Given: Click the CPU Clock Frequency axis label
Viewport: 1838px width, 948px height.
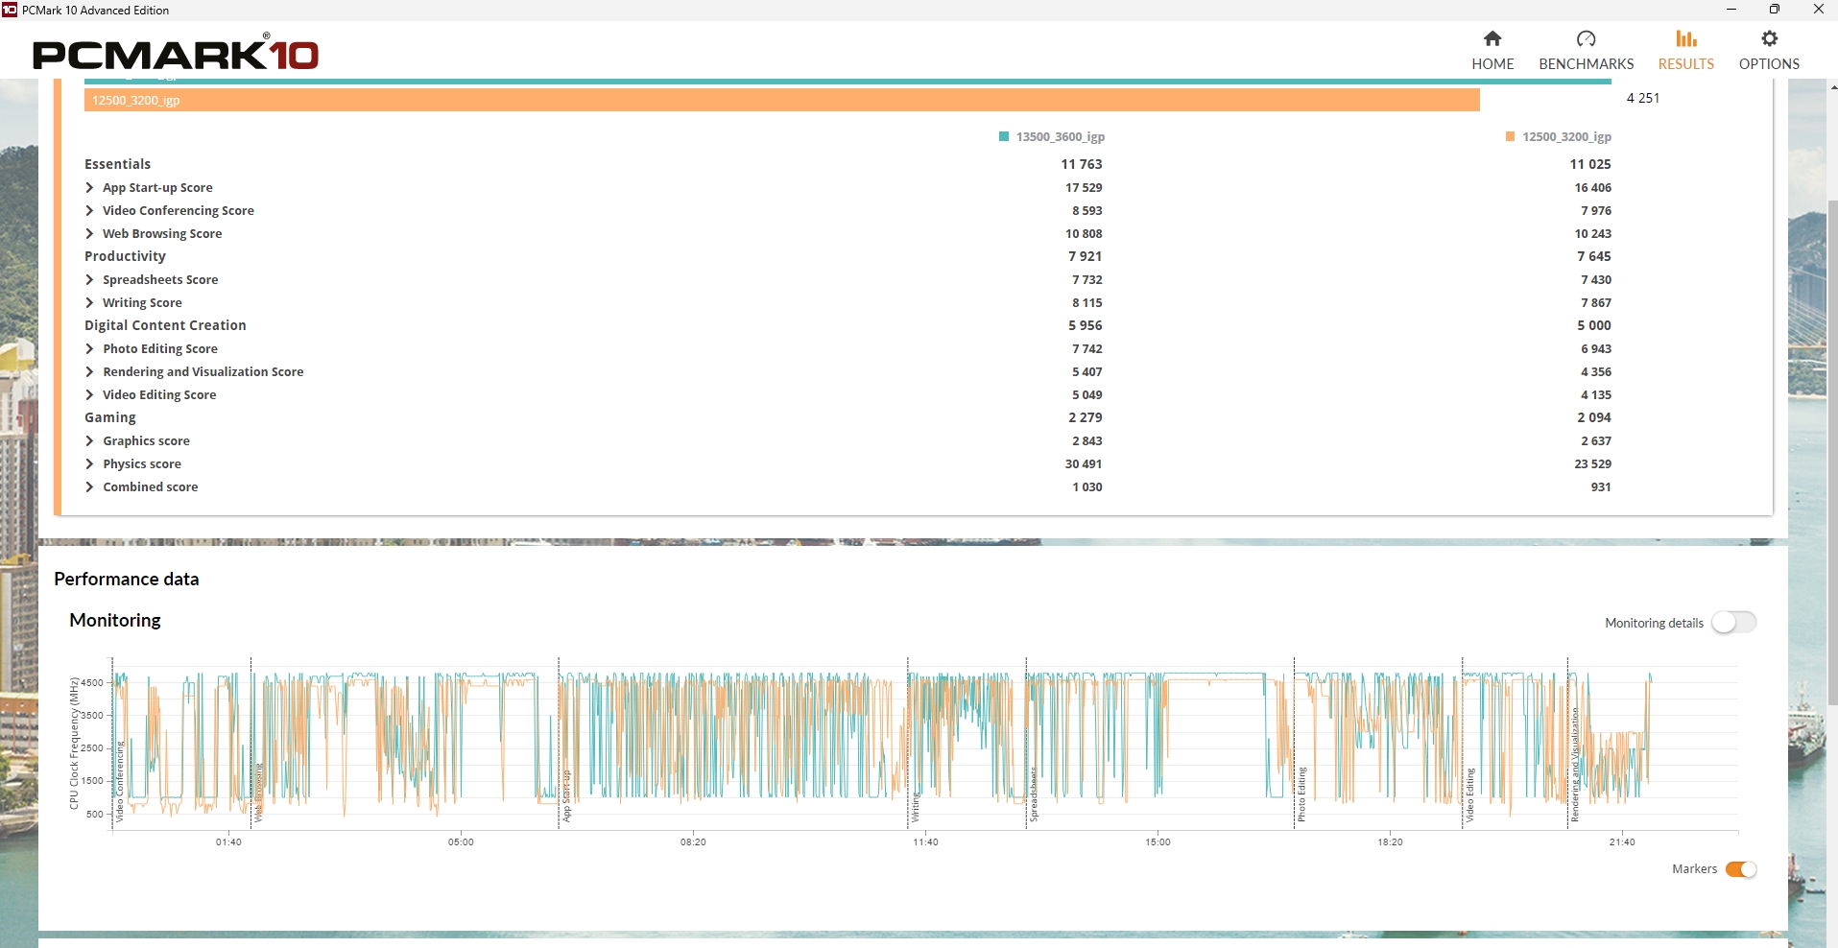Looking at the screenshot, I should [x=74, y=744].
